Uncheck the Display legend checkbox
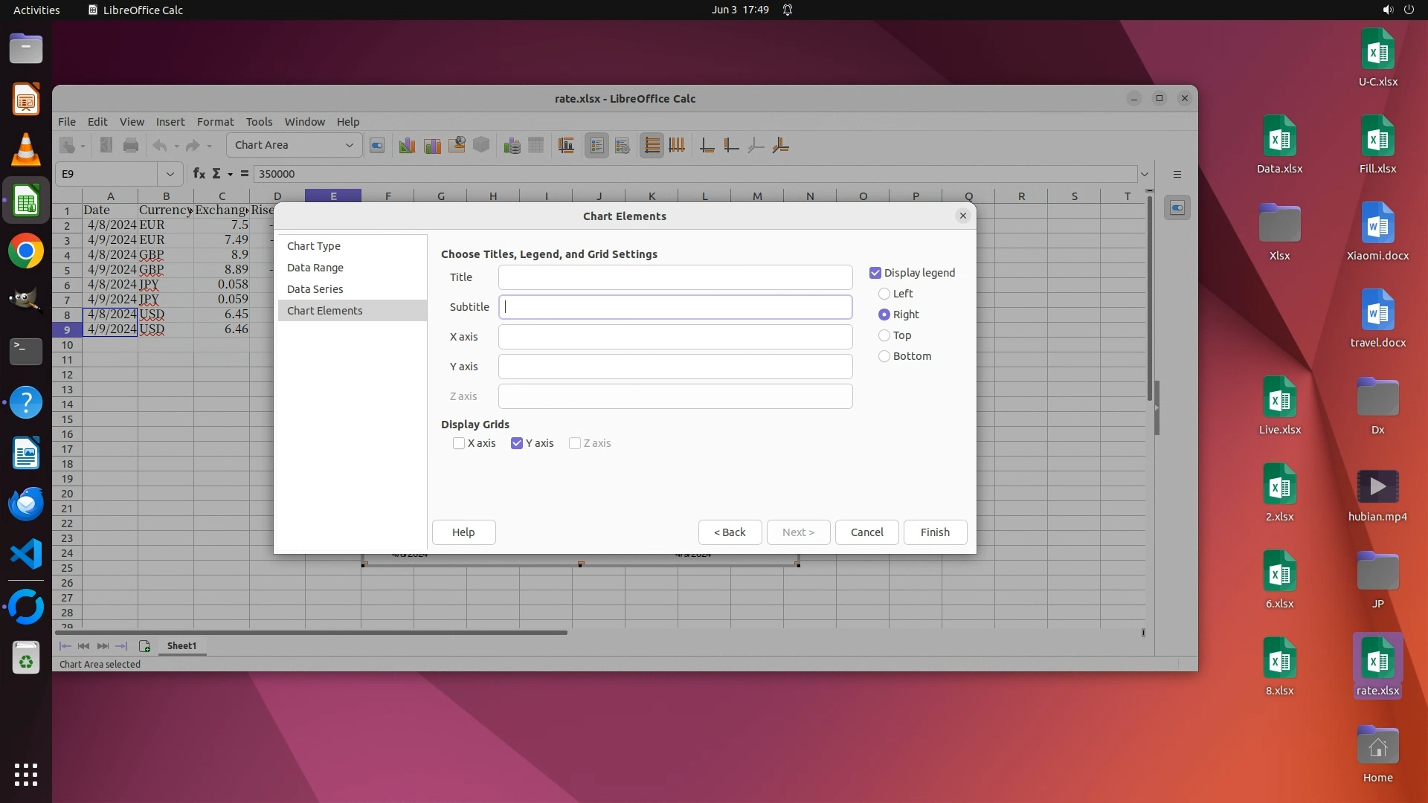Image resolution: width=1428 pixels, height=803 pixels. point(875,273)
